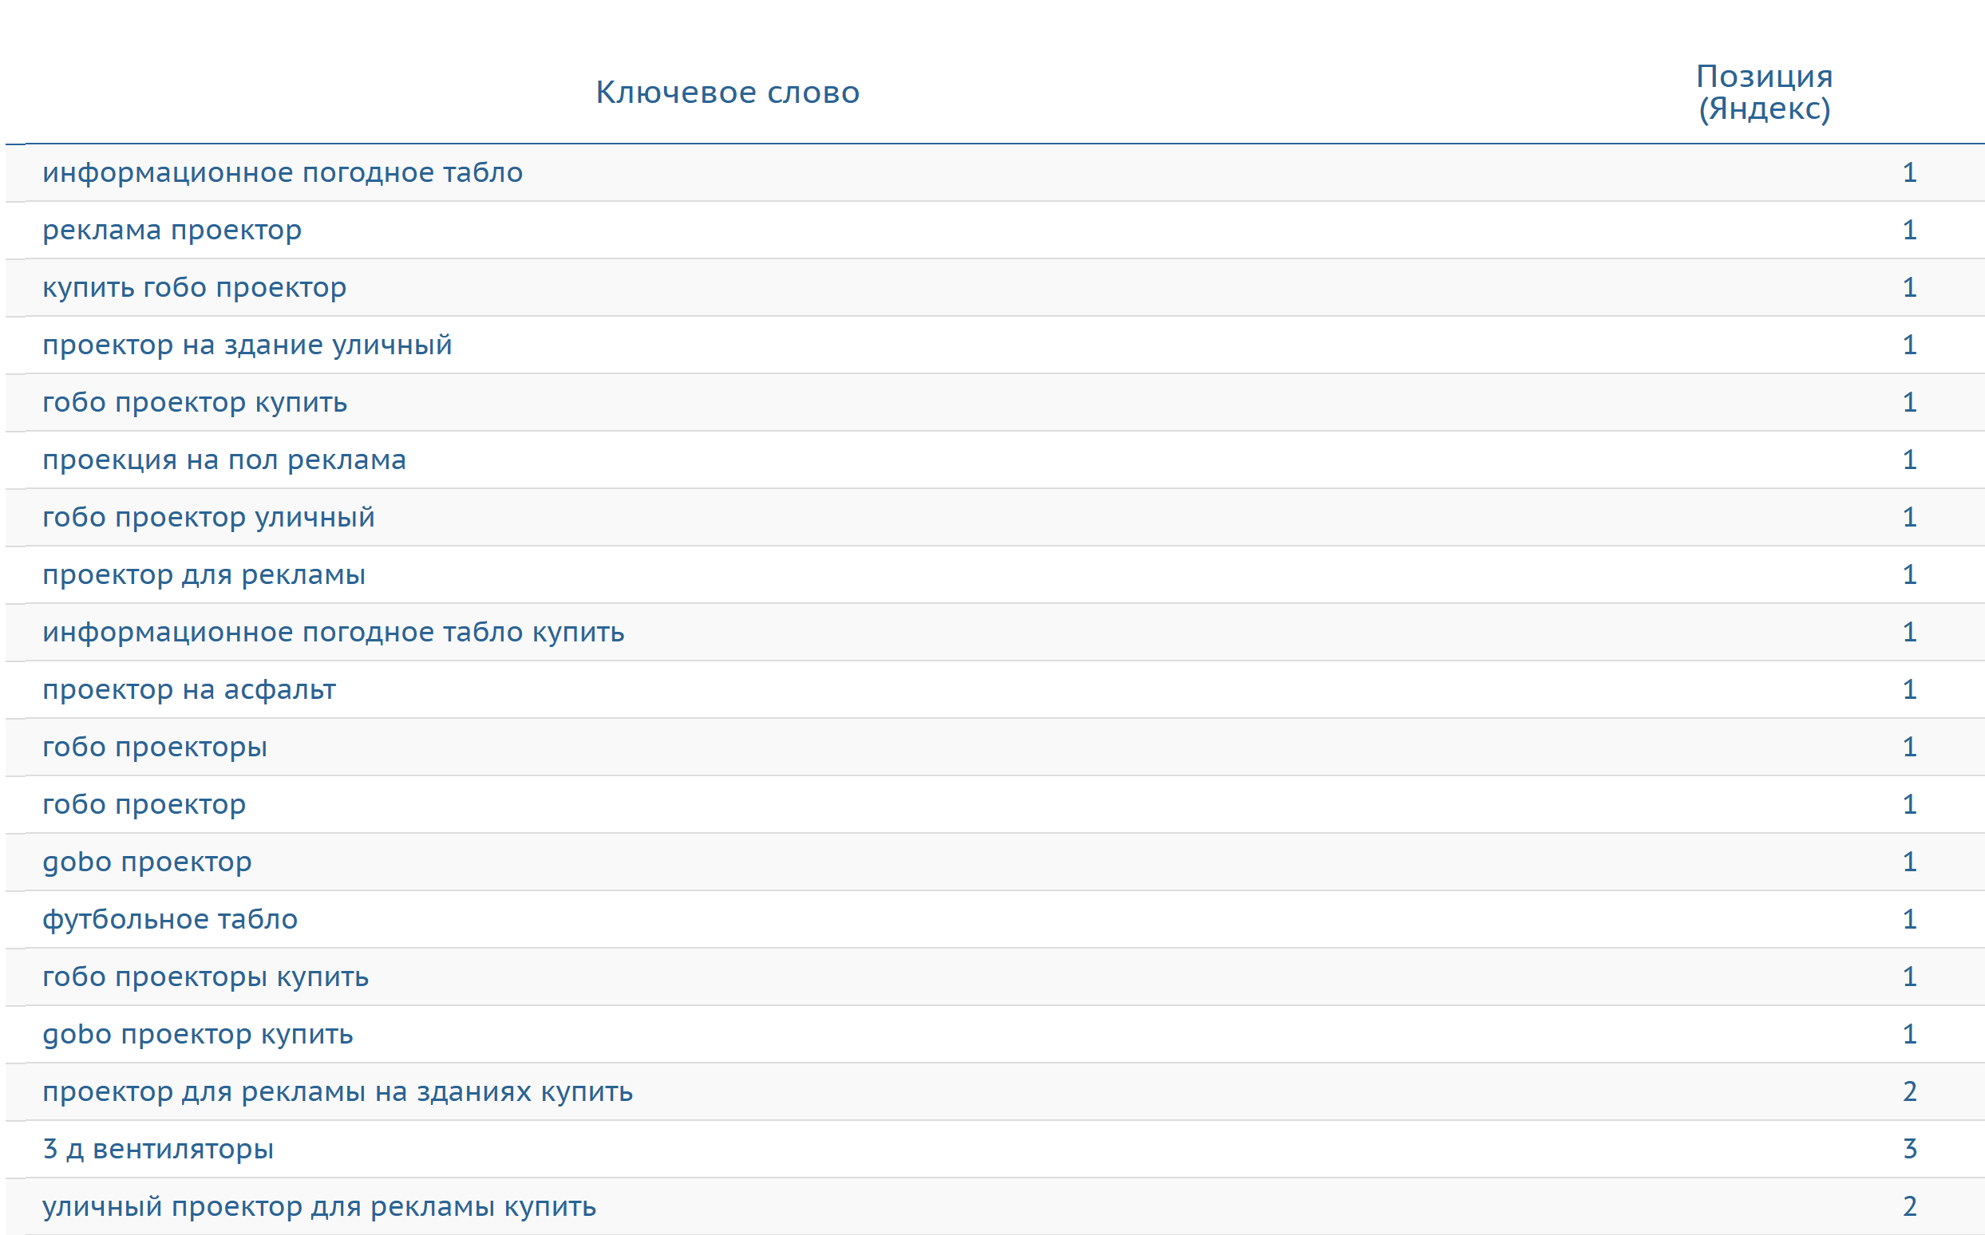The image size is (1985, 1235).
Task: Click keyword 'гобо проекторы'
Action: [x=155, y=748]
